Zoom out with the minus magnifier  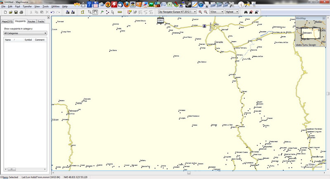click(x=205, y=12)
